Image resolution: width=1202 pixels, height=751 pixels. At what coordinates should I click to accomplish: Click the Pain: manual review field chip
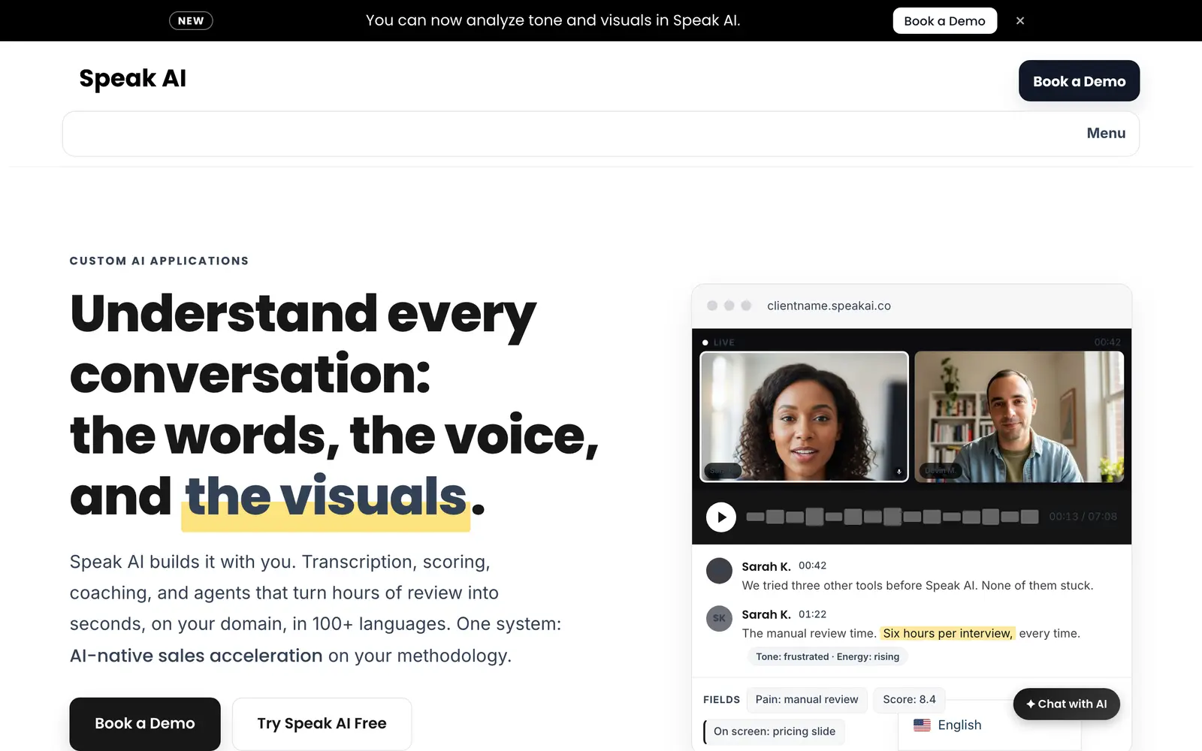point(807,699)
